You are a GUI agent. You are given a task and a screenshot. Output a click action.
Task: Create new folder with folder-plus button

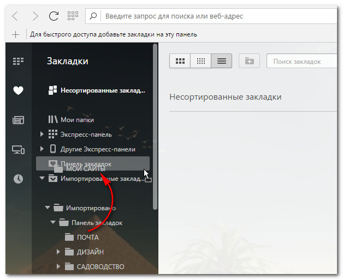click(x=249, y=61)
